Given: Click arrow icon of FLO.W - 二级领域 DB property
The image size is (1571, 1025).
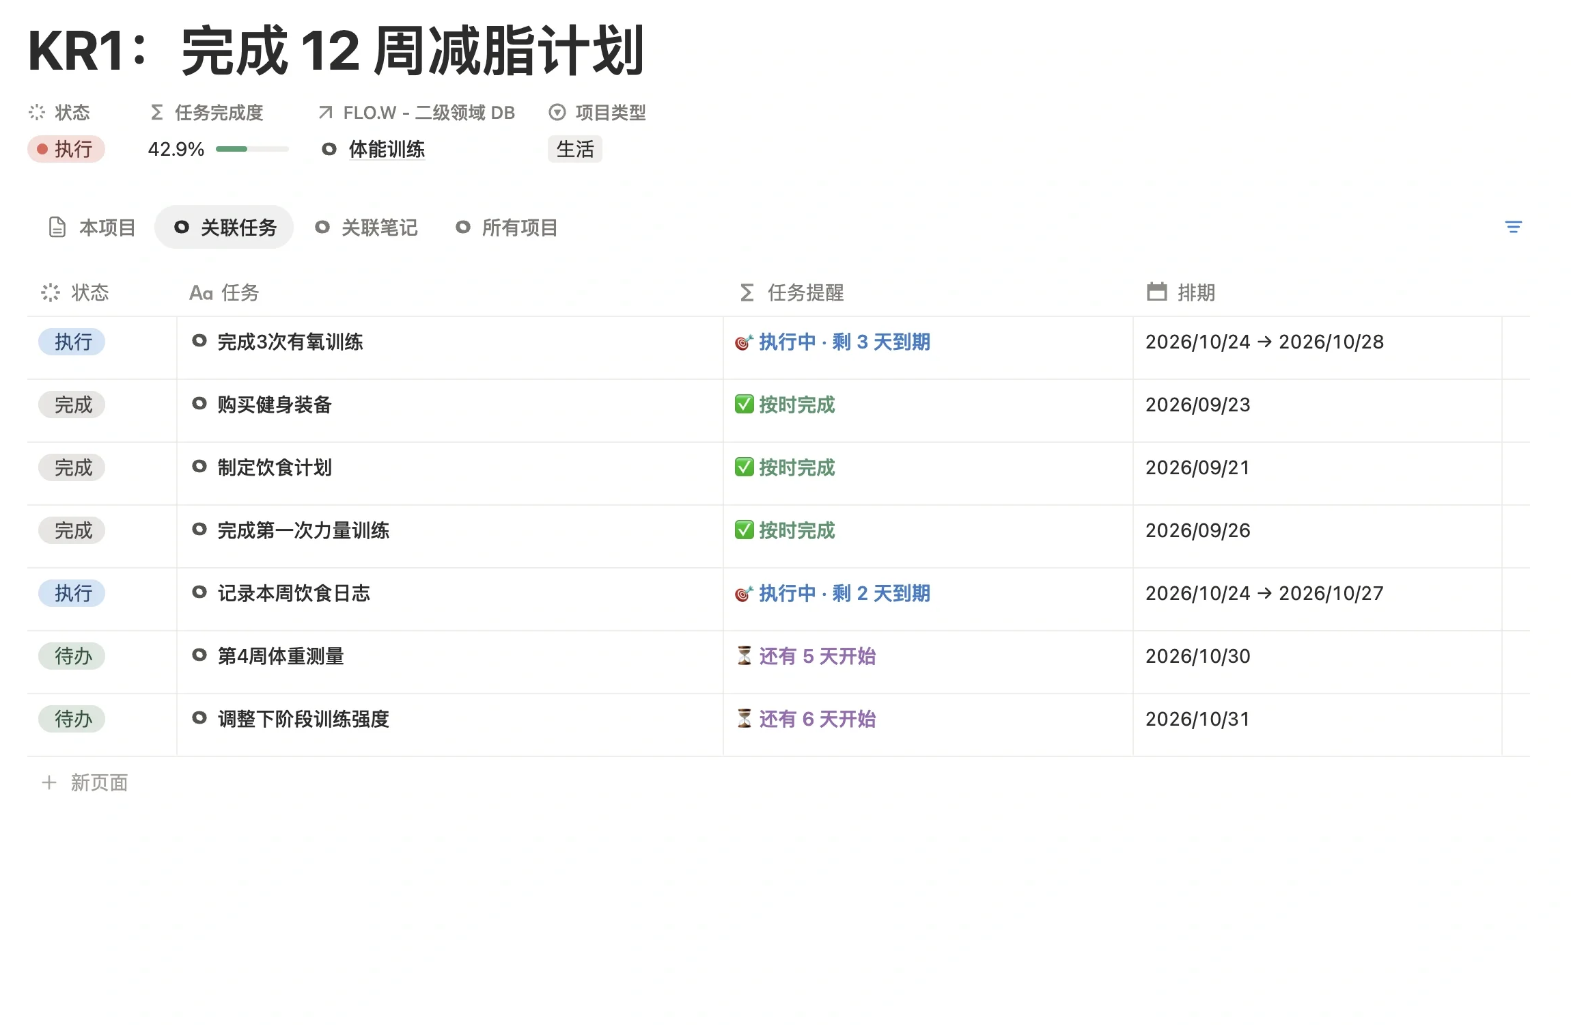Looking at the screenshot, I should (x=326, y=112).
